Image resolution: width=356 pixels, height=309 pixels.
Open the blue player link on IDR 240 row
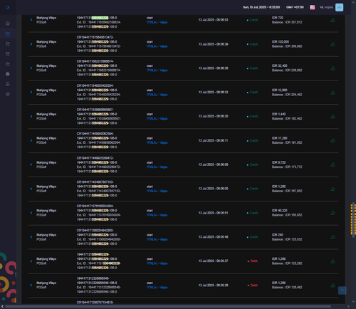click(x=157, y=239)
